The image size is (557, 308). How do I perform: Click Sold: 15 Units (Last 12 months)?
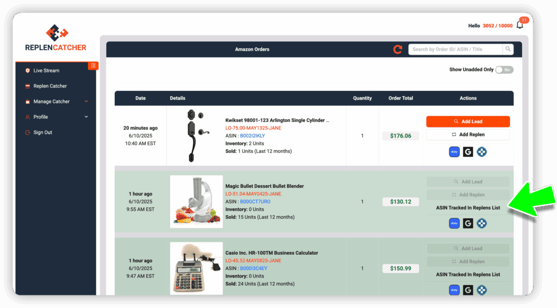point(259,217)
